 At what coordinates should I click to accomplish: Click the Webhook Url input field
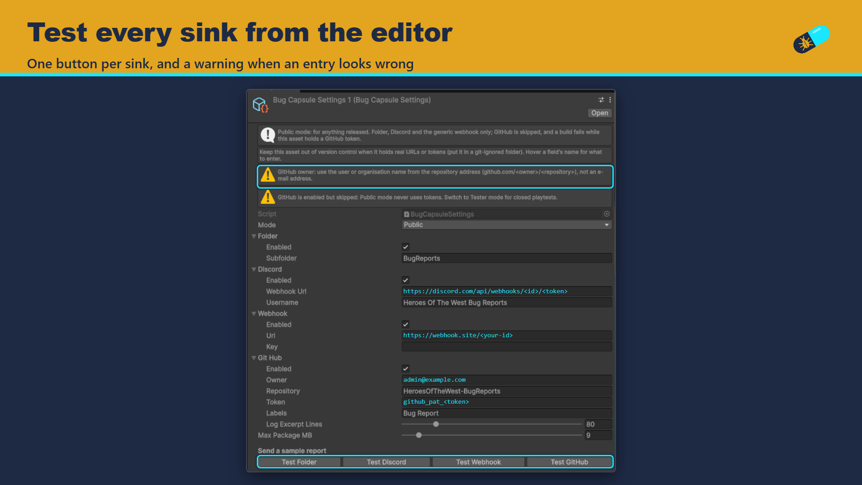tap(506, 335)
